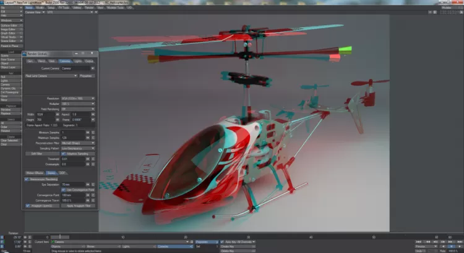Toggle the heading H rotation channel button
Viewport: 464px width, 253px height.
[2, 237]
